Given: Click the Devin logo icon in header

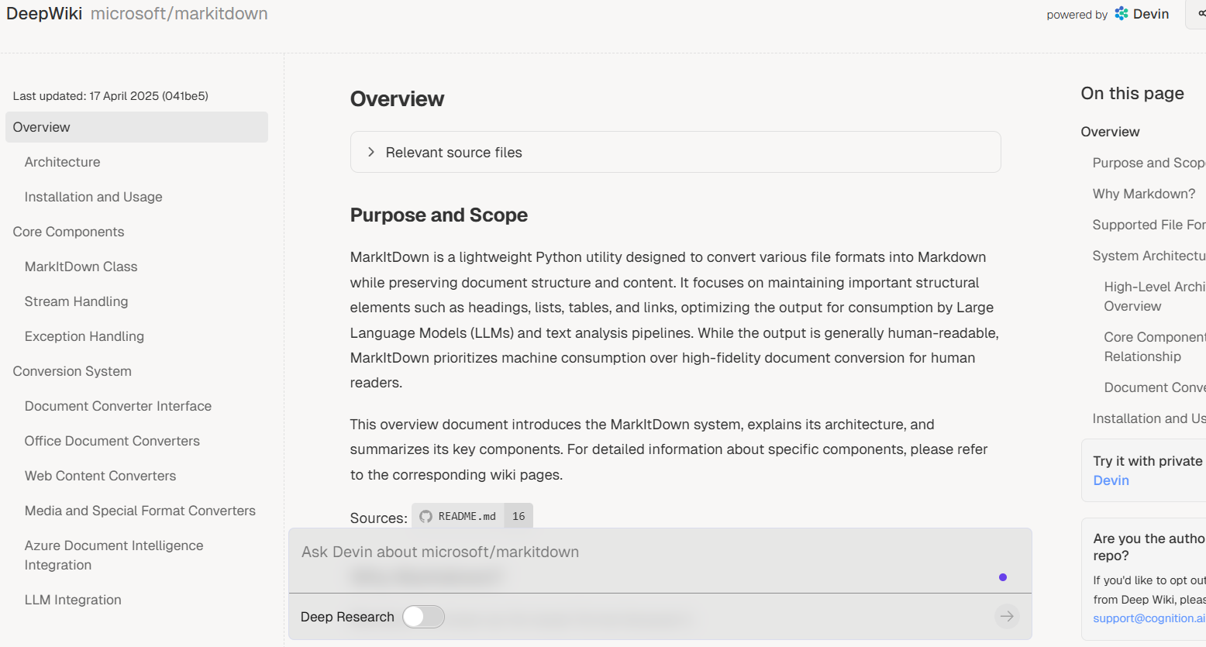Looking at the screenshot, I should tap(1122, 14).
